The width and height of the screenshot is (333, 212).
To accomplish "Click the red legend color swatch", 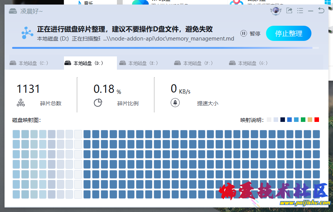I will (x=317, y=120).
